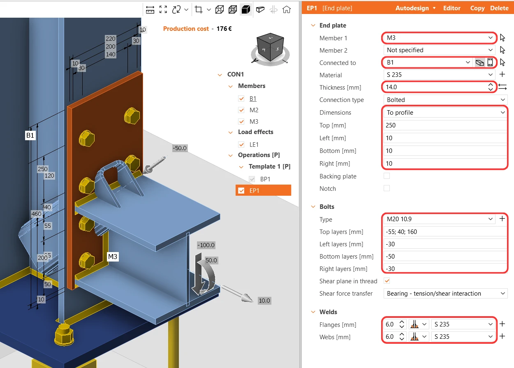Switch to transparent cube view
This screenshot has width=514, height=368.
coord(233,9)
